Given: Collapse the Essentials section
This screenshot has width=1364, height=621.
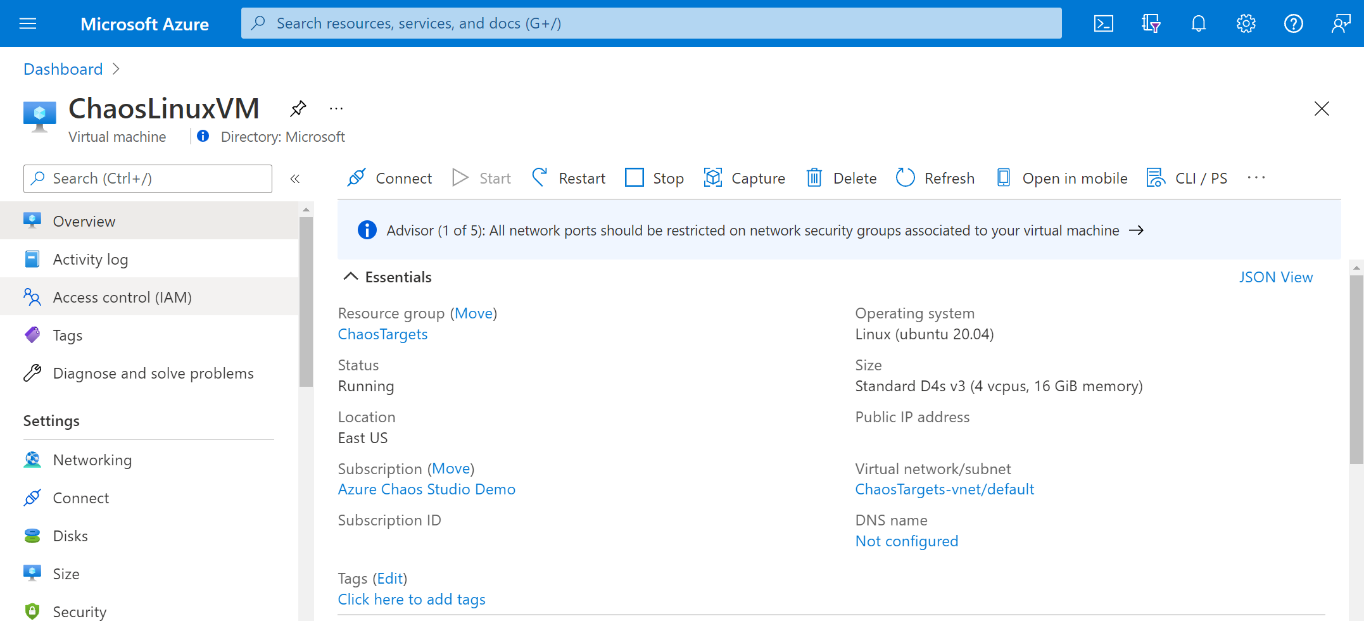Looking at the screenshot, I should (352, 276).
